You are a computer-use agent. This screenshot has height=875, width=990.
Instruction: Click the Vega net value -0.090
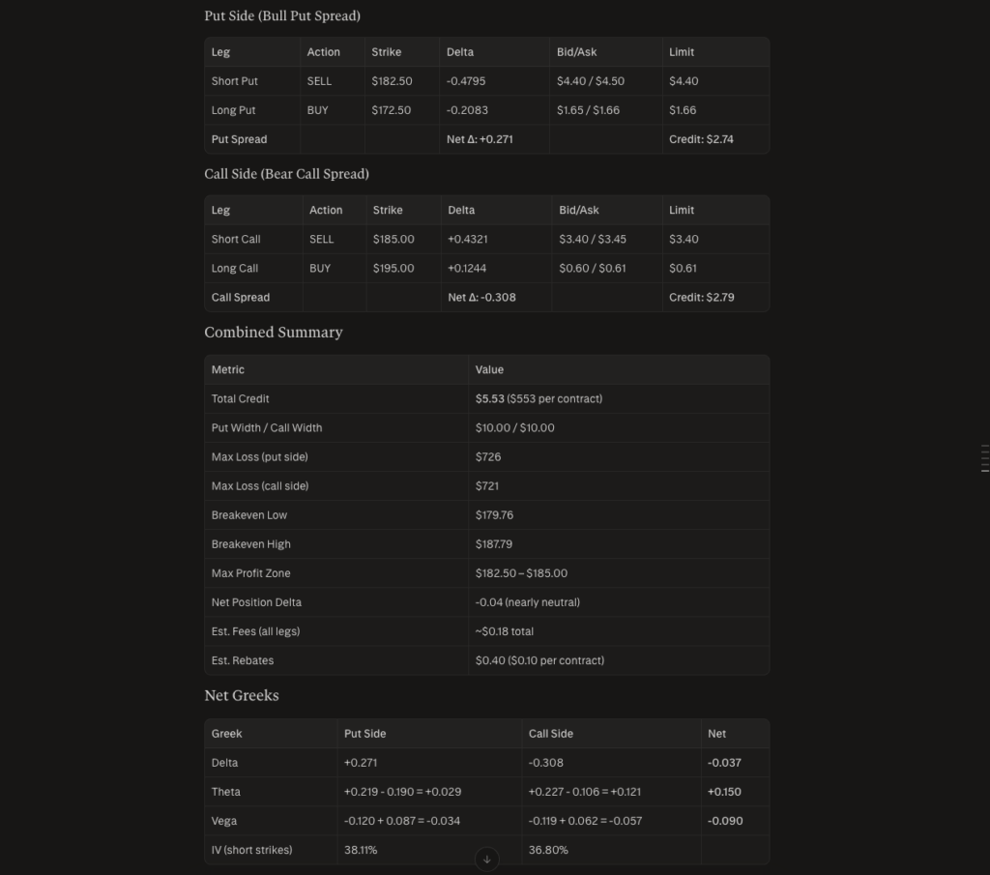725,820
